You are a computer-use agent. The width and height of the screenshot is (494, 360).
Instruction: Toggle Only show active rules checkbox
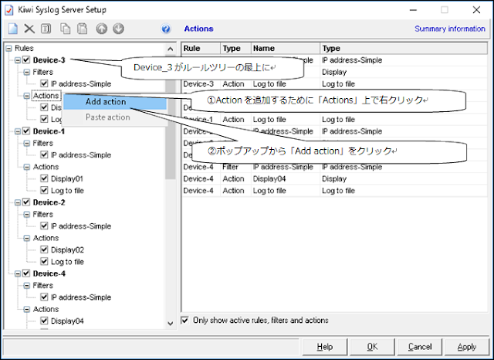click(185, 321)
